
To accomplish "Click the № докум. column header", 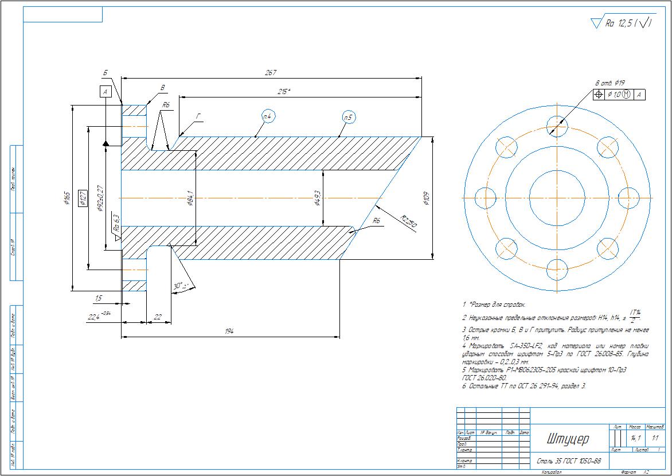I will [489, 433].
